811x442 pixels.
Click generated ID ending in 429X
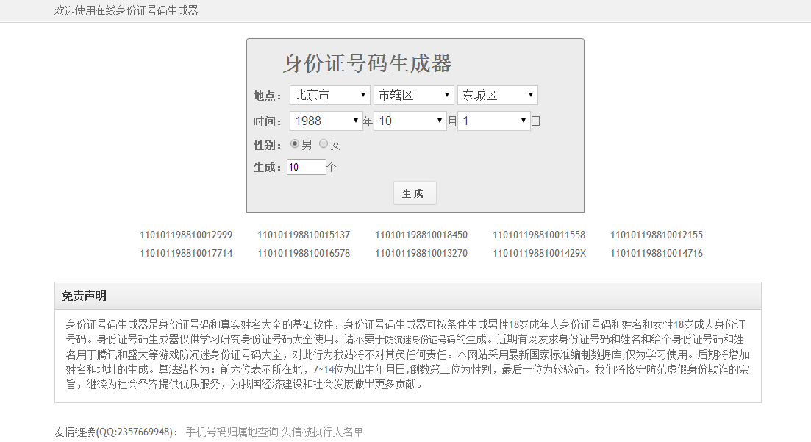pos(539,254)
